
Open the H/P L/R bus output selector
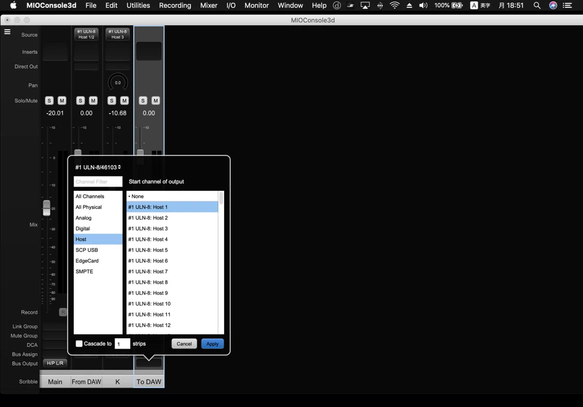point(55,363)
